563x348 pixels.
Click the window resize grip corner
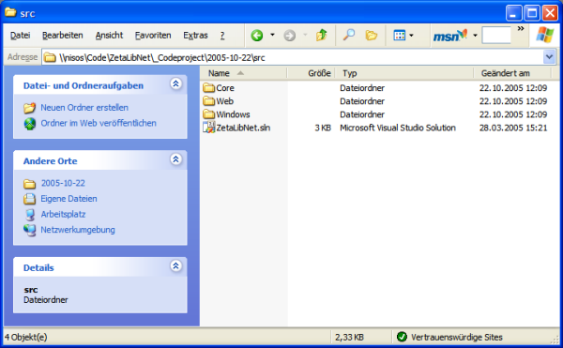555,340
